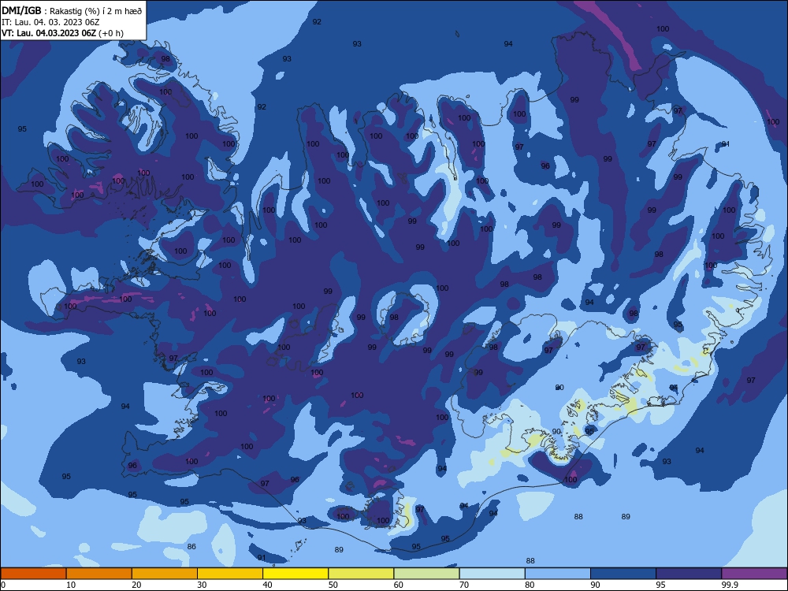This screenshot has width=788, height=591.
Task: Click the legend scale label '60'
Action: (399, 585)
